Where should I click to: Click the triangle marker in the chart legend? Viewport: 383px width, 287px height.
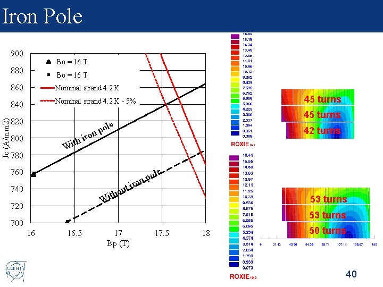(48, 62)
